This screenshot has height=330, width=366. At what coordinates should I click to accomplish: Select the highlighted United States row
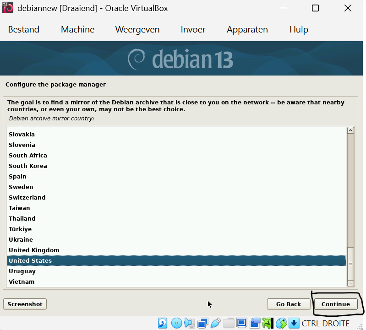(176, 260)
